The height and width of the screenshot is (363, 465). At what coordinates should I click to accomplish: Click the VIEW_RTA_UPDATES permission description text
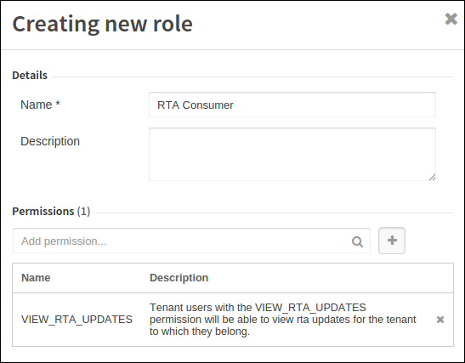tap(282, 320)
